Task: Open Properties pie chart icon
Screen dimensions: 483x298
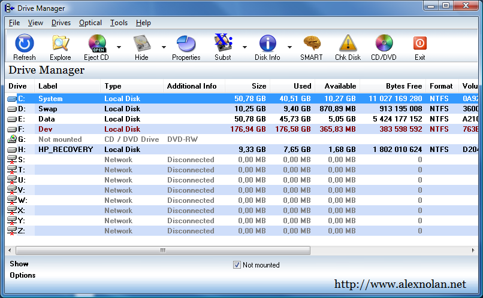Action: click(x=186, y=43)
